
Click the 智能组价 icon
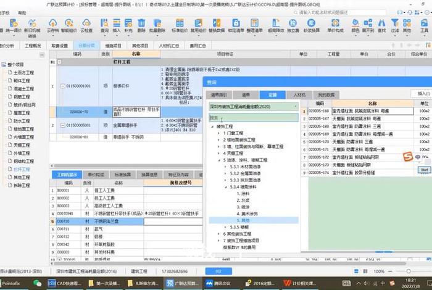click(x=69, y=26)
